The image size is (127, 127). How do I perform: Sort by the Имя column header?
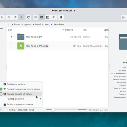tap(36, 30)
